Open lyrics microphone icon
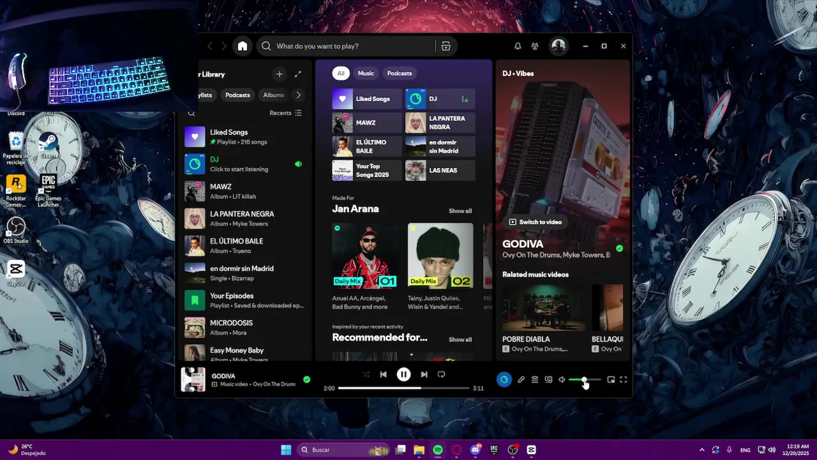 coord(521,379)
